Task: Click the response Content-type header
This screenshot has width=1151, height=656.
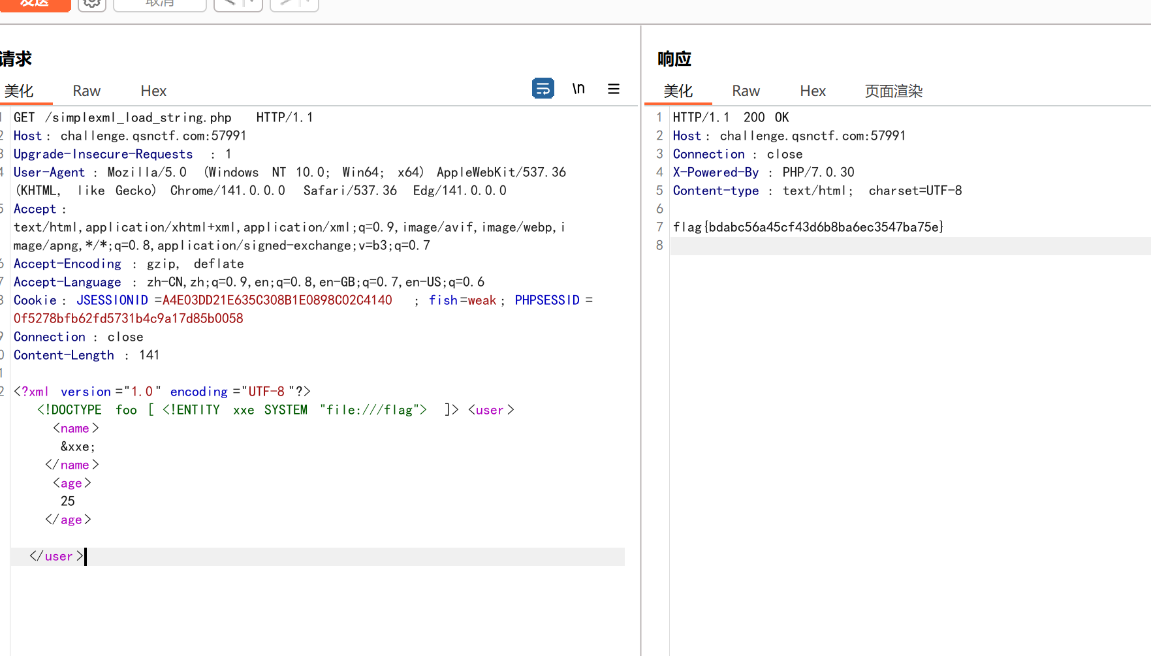Action: (x=817, y=191)
